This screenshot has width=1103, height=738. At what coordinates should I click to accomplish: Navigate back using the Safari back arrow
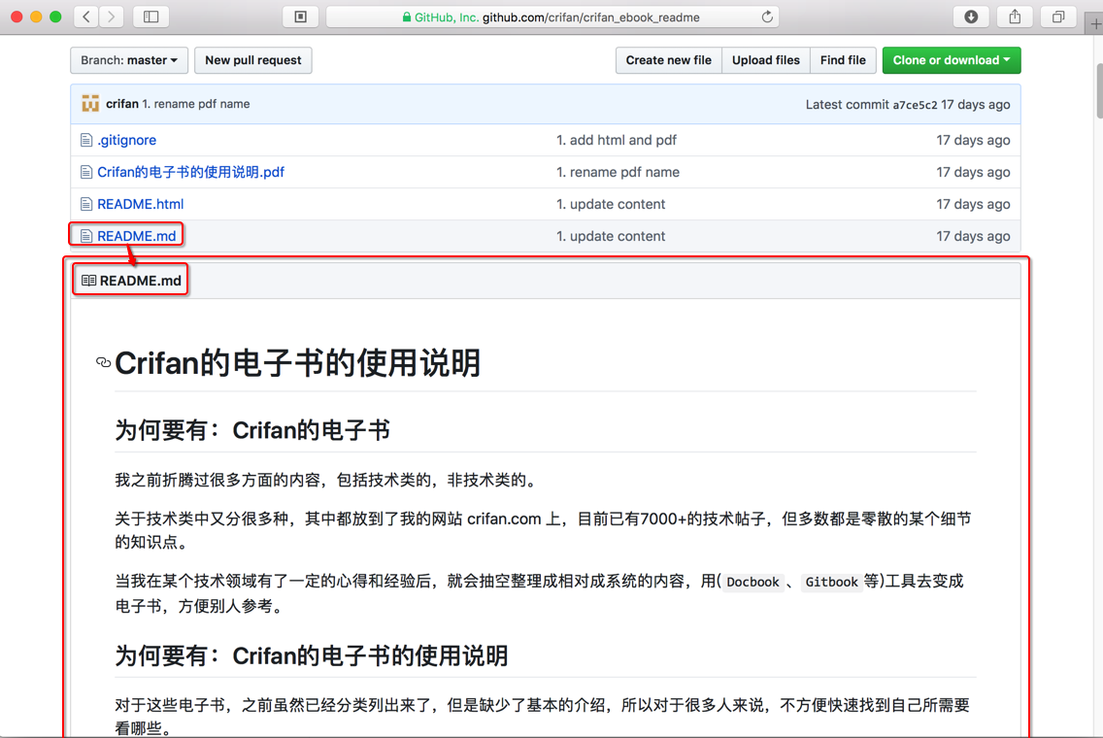[84, 17]
